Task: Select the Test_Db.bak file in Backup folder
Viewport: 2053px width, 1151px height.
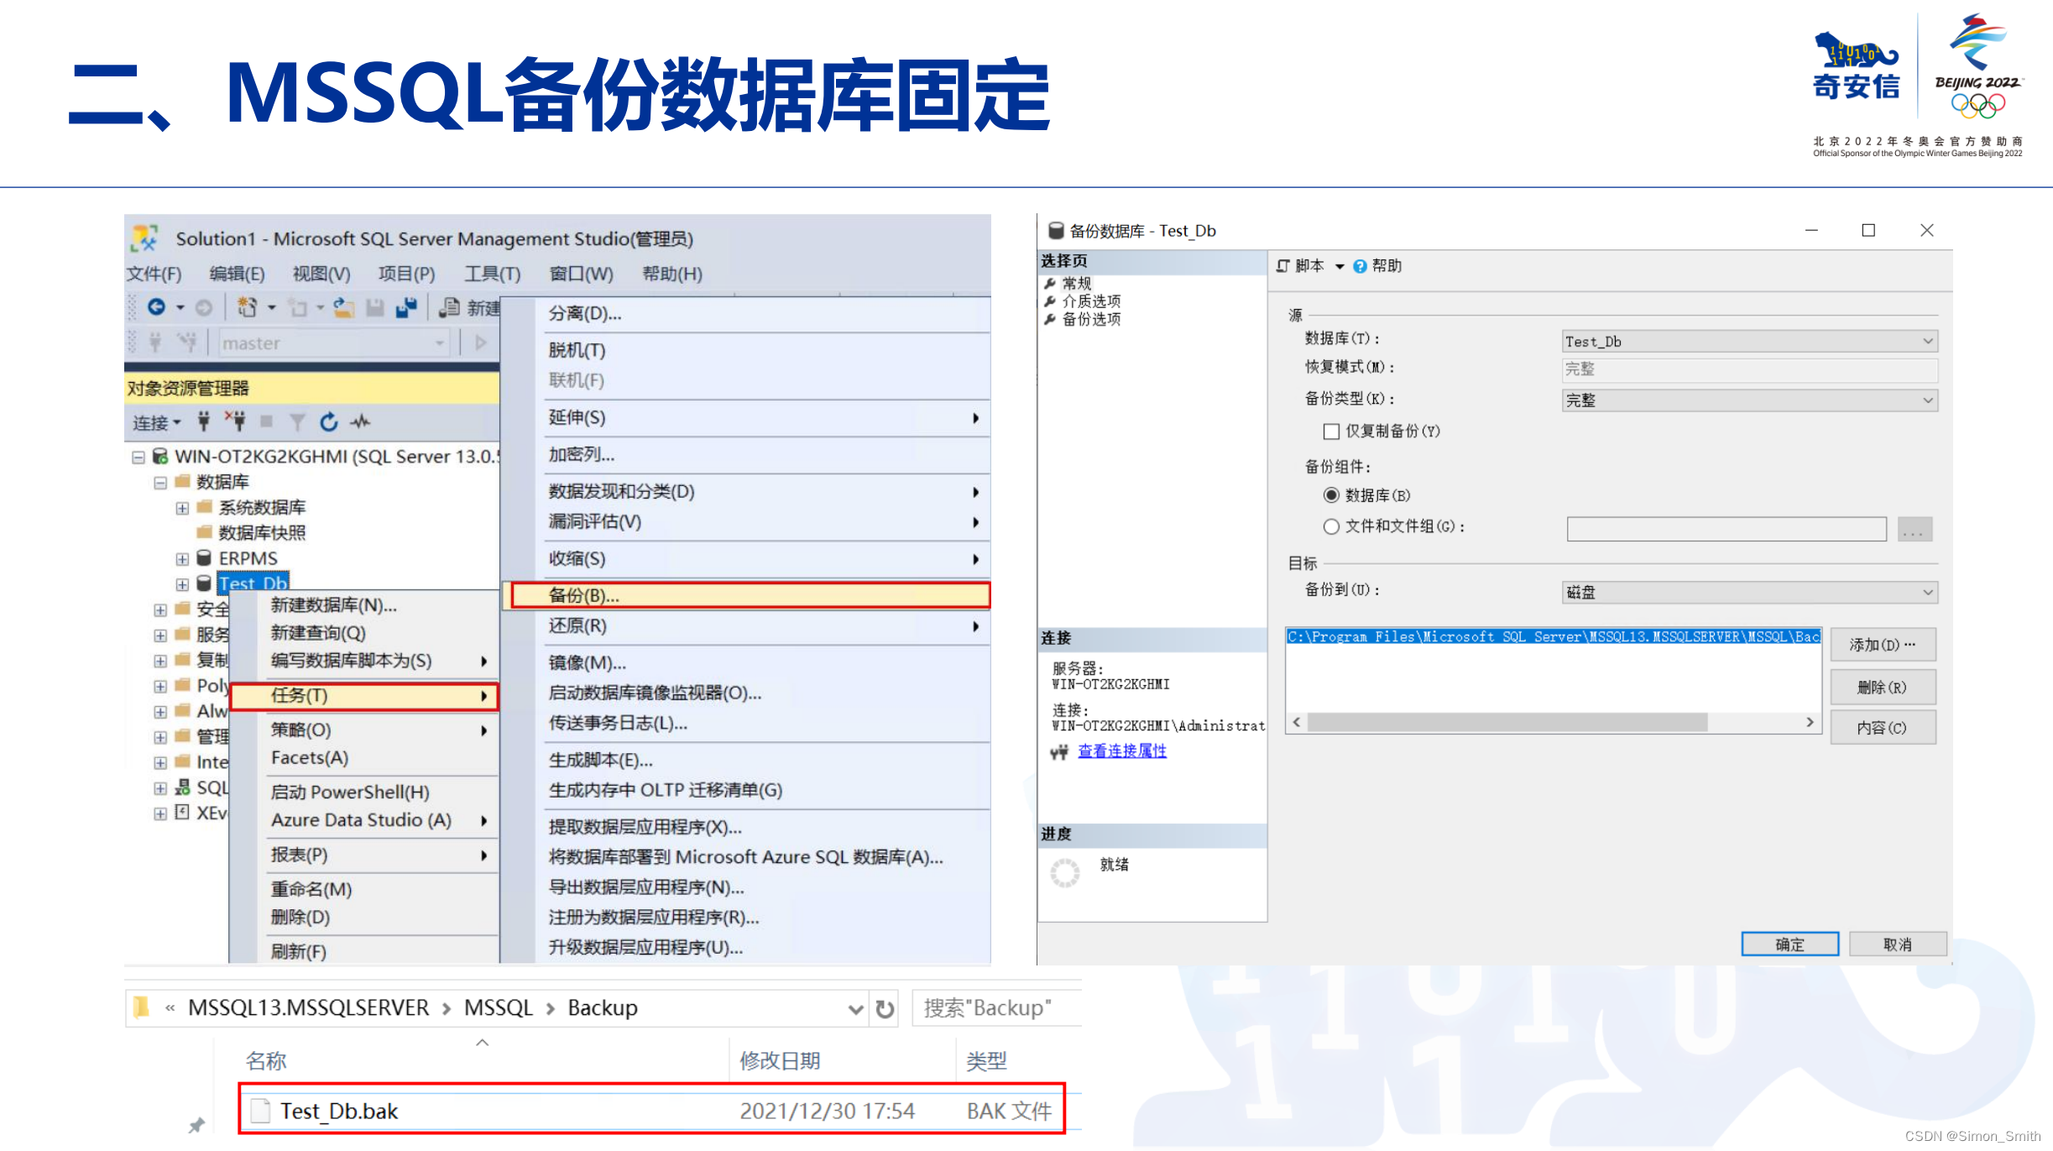Action: coord(339,1112)
